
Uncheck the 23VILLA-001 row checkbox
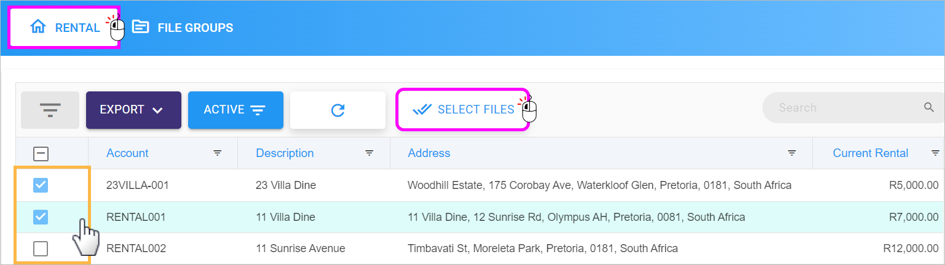point(41,185)
